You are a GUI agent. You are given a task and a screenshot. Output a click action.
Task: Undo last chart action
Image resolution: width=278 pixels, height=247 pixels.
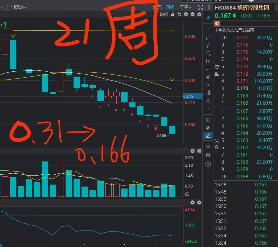pyautogui.click(x=179, y=14)
